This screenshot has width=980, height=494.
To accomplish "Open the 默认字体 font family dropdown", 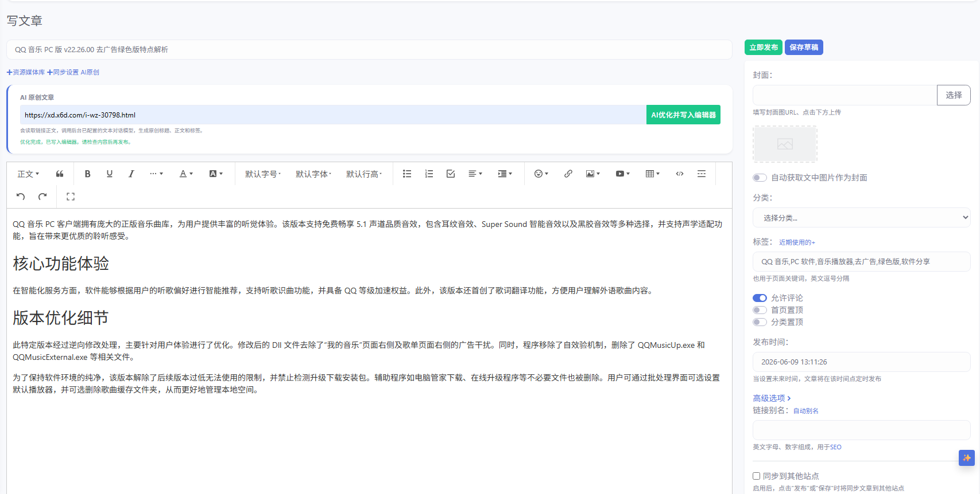I will point(313,174).
